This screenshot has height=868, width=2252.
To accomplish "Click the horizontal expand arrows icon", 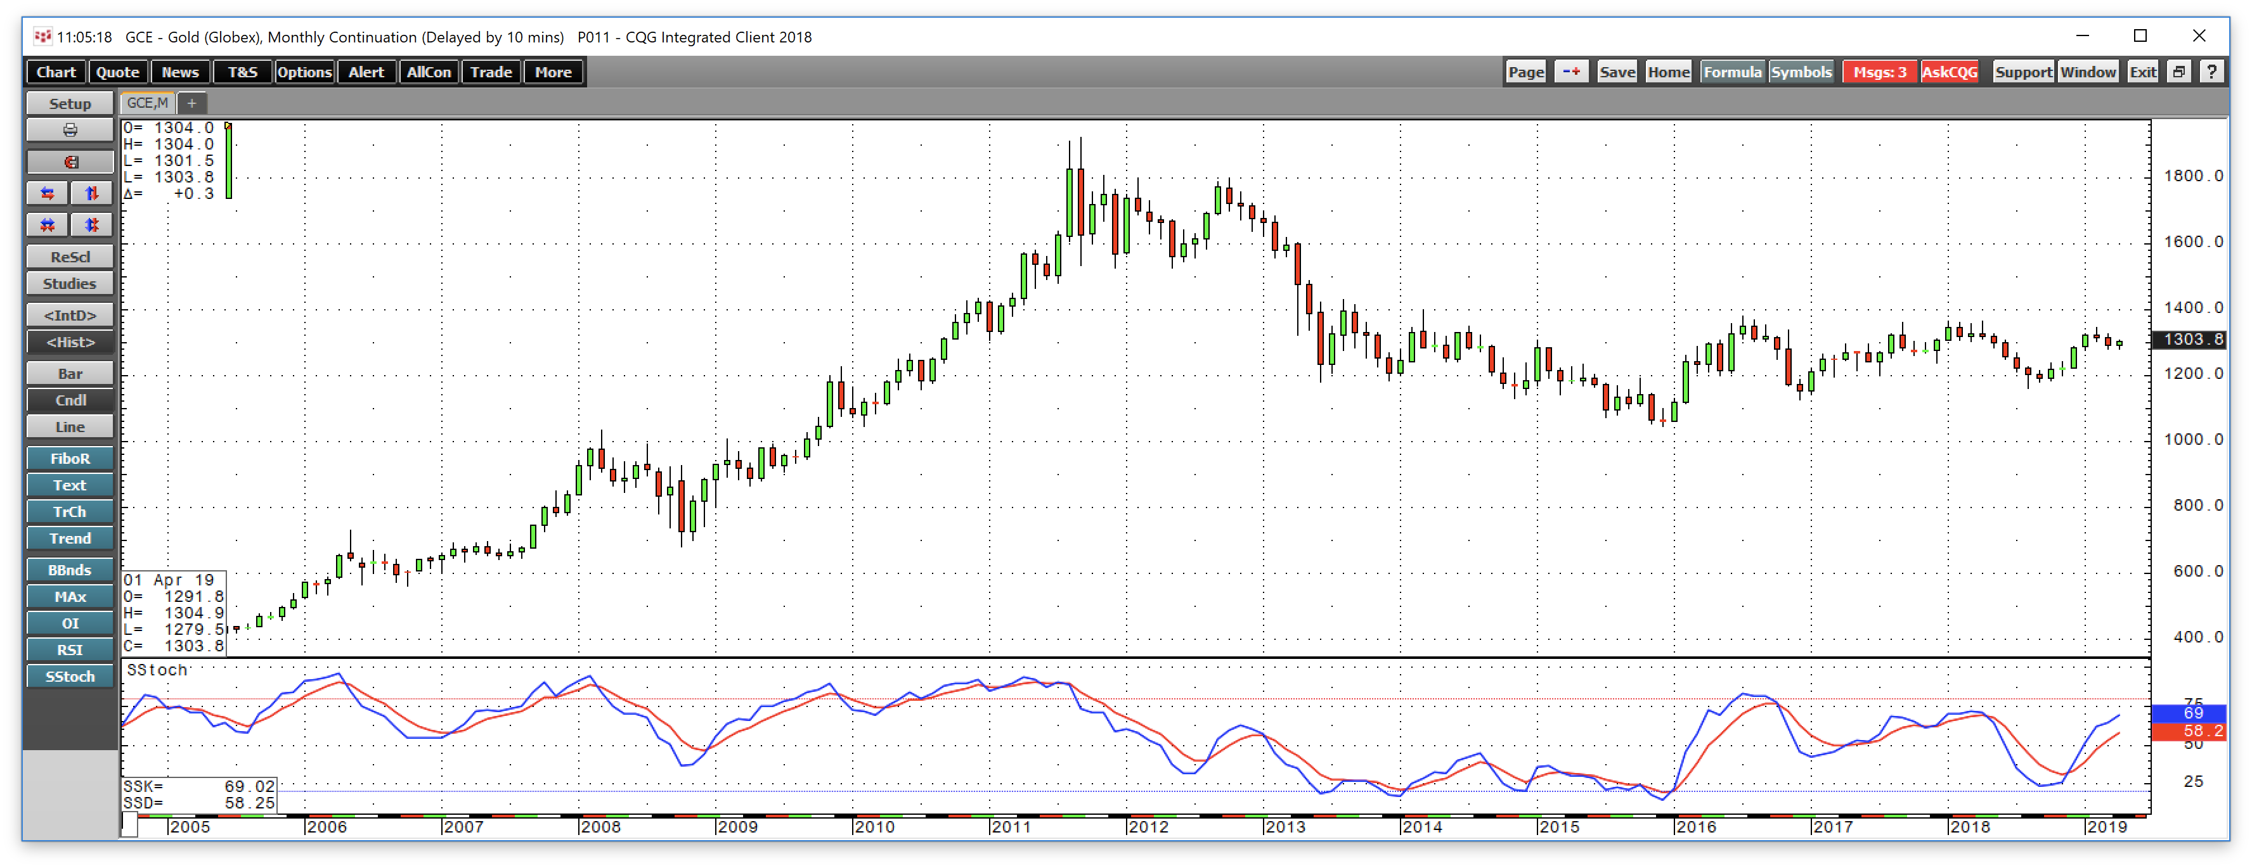I will coord(48,194).
